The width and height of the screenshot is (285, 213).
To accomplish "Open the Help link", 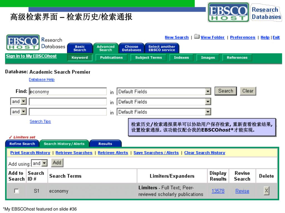I will 265,37.
